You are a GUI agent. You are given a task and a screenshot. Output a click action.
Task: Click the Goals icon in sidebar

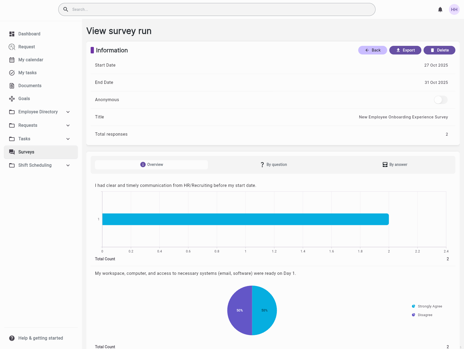click(12, 99)
